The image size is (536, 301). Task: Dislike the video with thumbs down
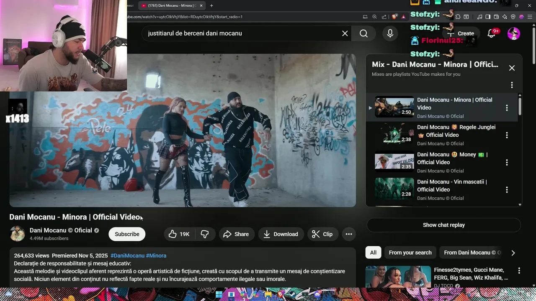coord(205,234)
